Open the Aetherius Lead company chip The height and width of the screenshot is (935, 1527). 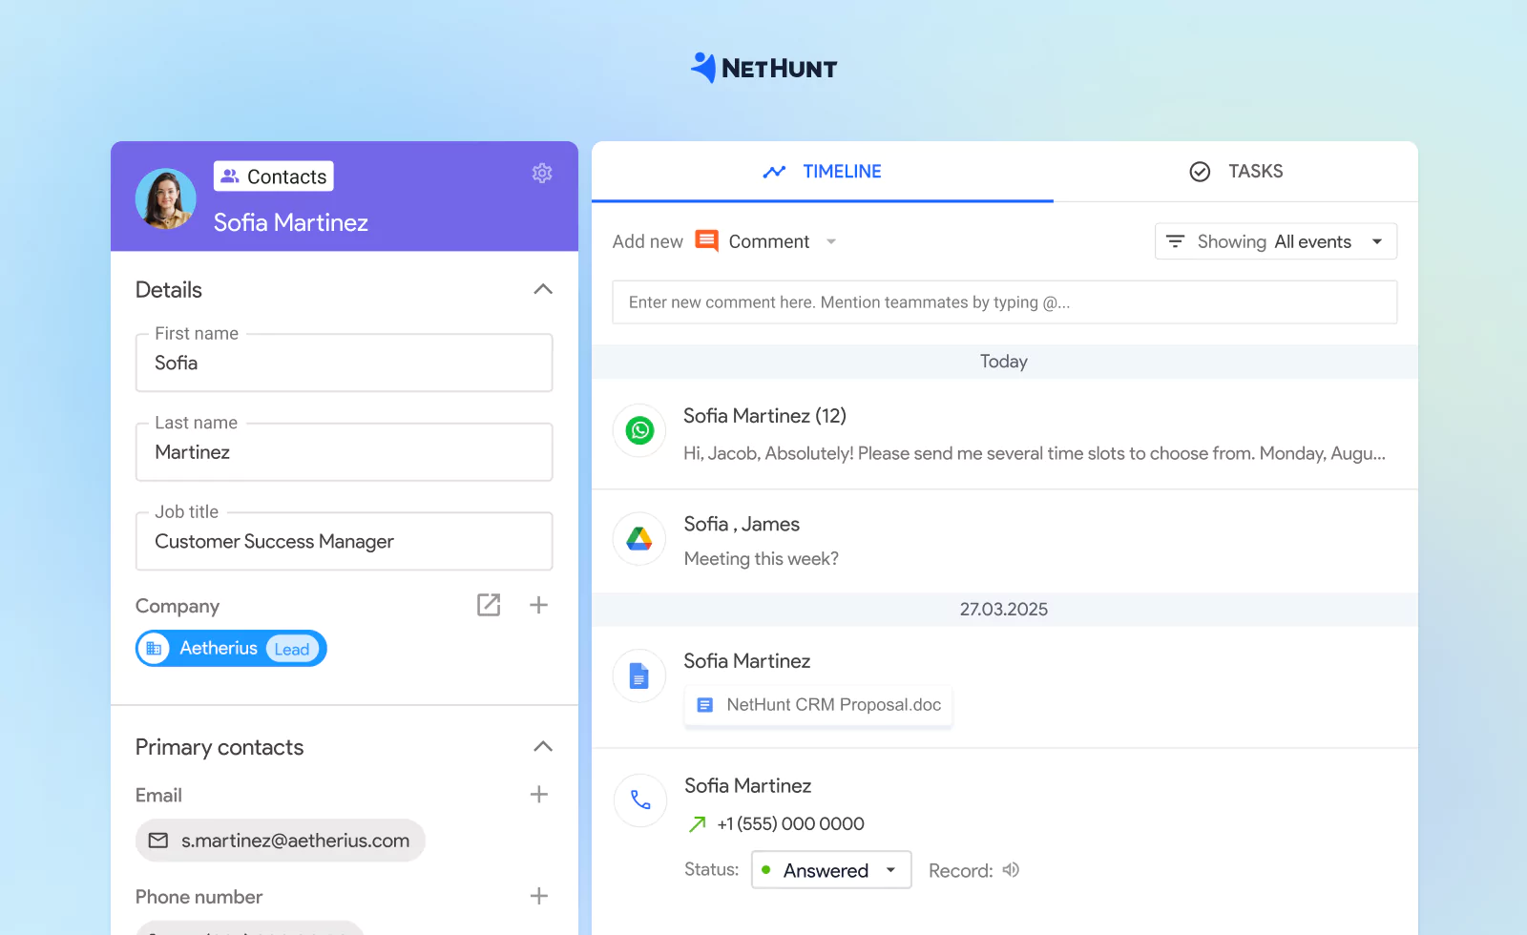coord(230,648)
